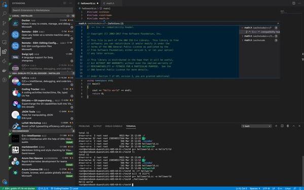
Task: Select the Docker extension in the list
Action: pyautogui.click(x=42, y=23)
